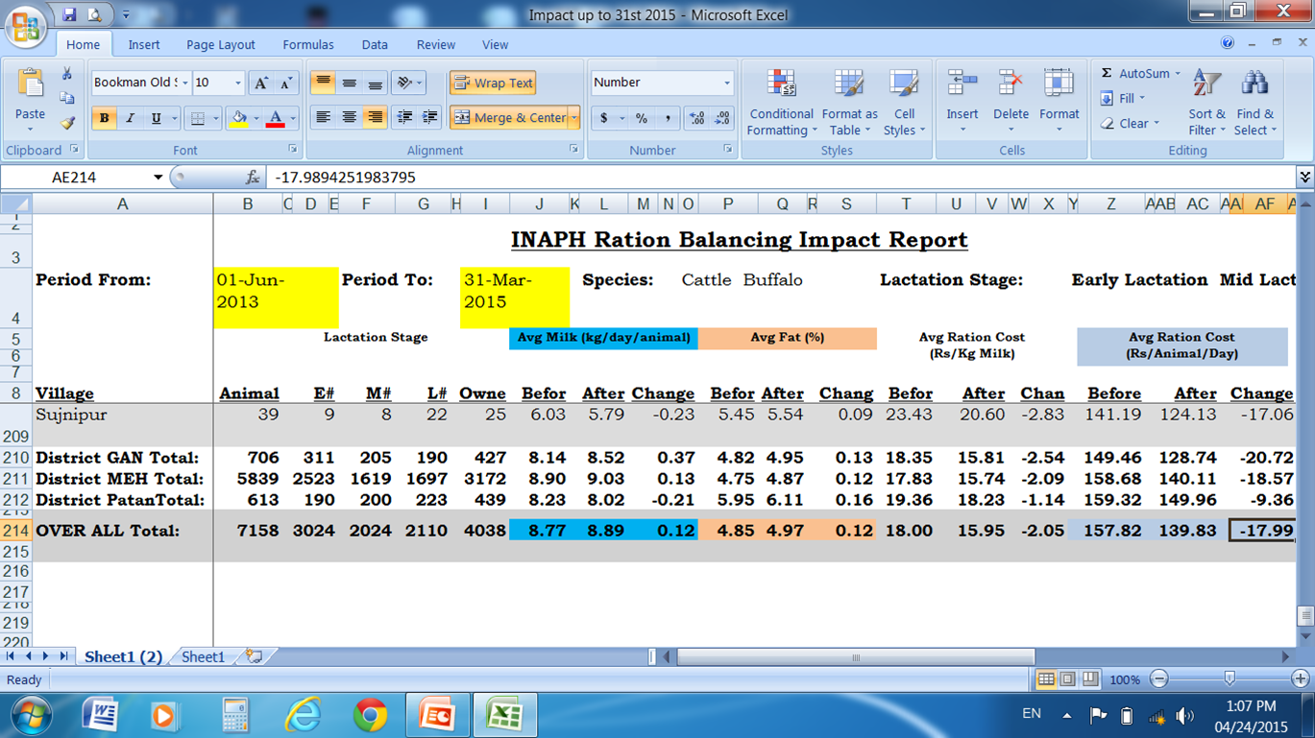This screenshot has width=1315, height=738.
Task: Select the Sheet1 worksheet tab
Action: [203, 656]
